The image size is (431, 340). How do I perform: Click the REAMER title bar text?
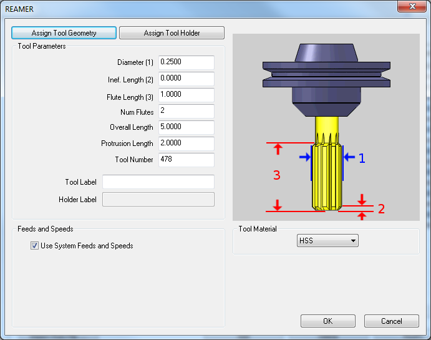(x=19, y=9)
